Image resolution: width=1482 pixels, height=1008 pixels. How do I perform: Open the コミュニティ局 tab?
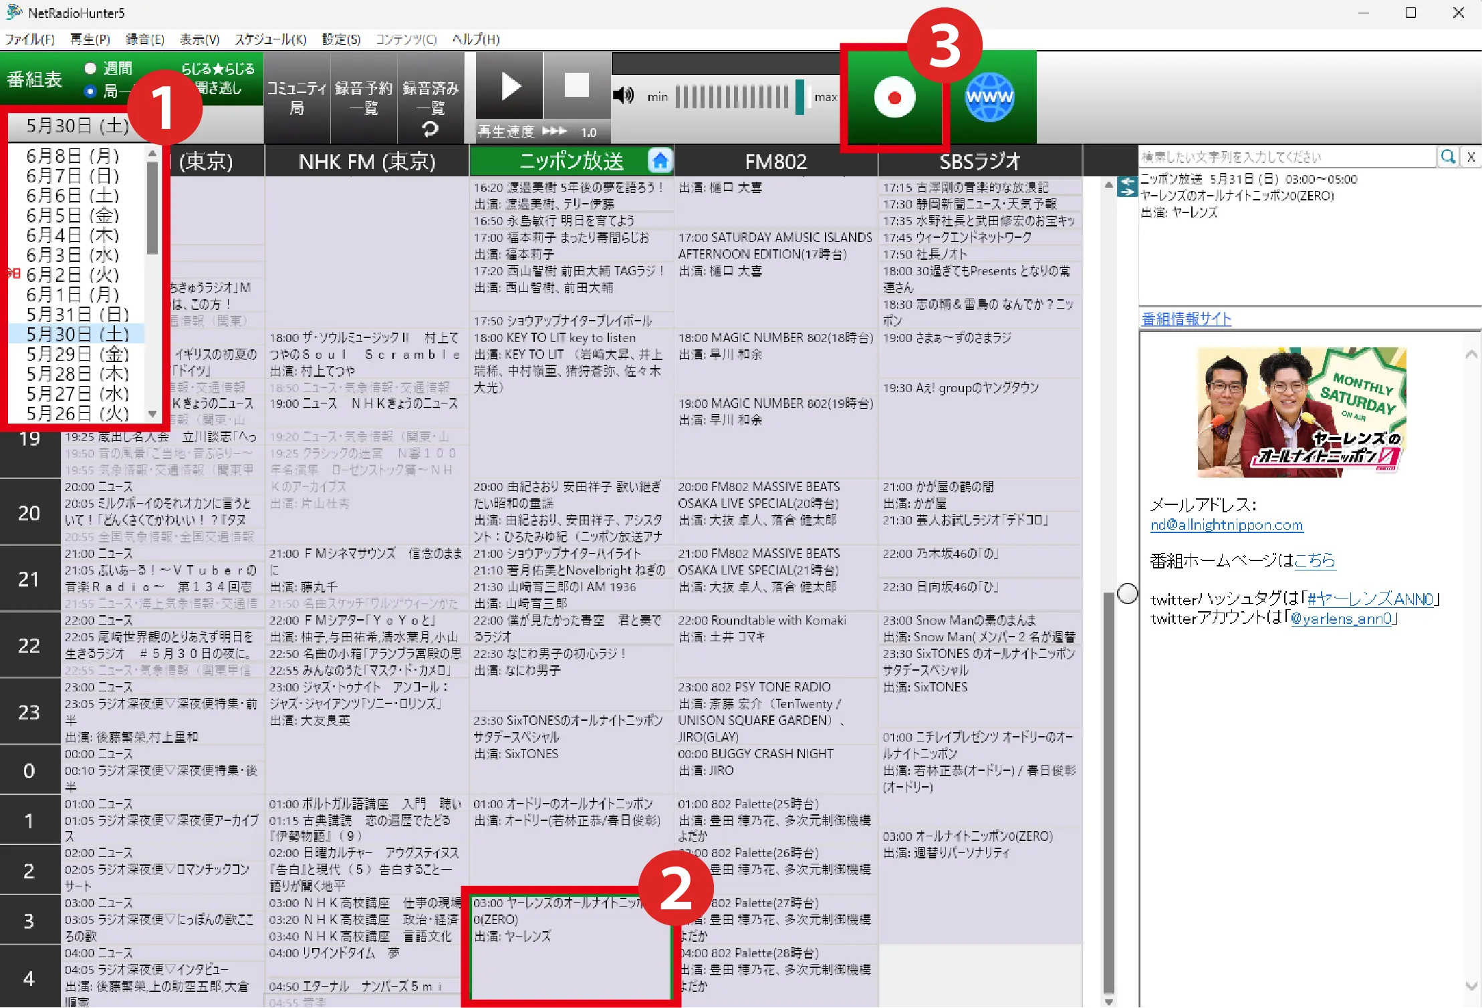point(297,98)
